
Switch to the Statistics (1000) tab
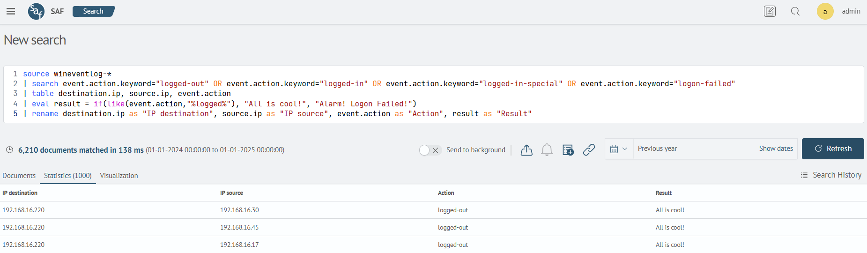click(x=68, y=176)
